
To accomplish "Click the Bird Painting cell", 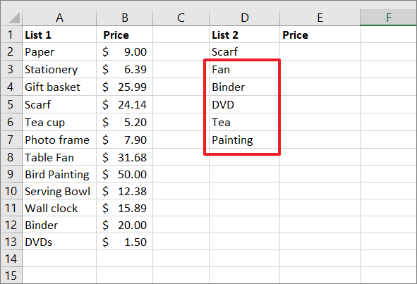I will (59, 174).
